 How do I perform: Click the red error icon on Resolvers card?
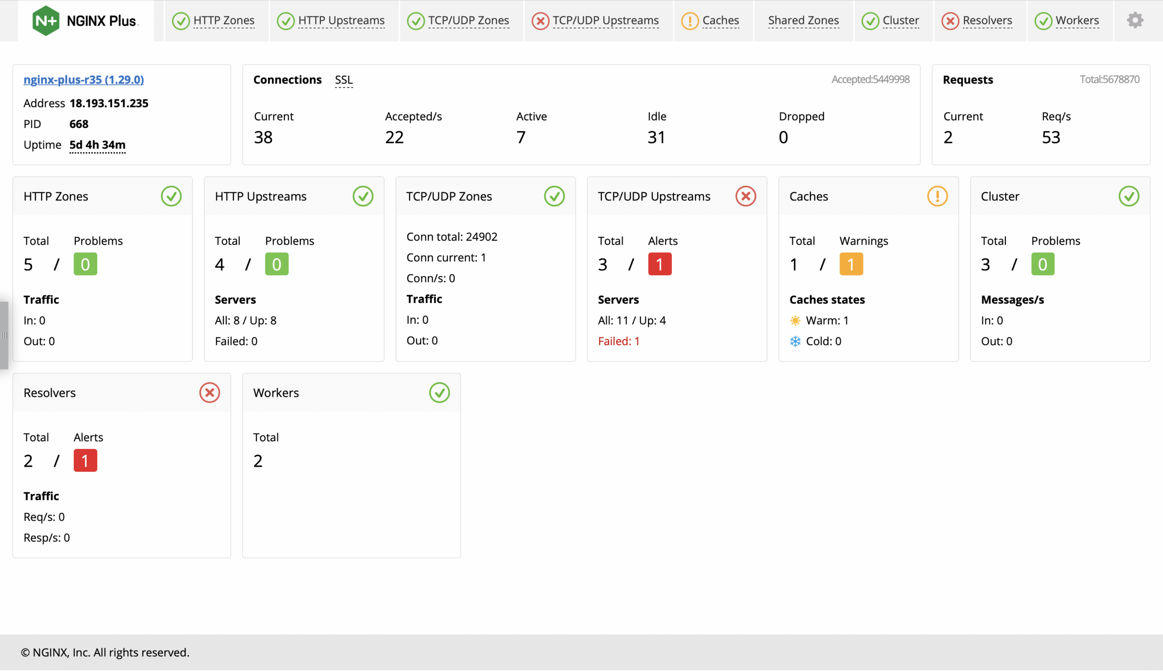[x=210, y=393]
